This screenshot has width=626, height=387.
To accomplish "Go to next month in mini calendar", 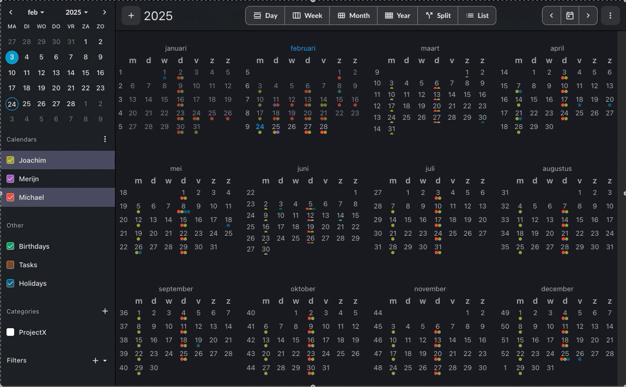I will point(105,12).
